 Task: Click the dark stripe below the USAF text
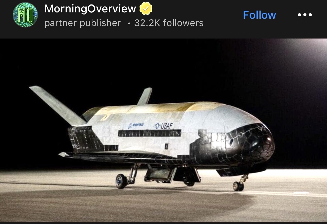coord(150,133)
